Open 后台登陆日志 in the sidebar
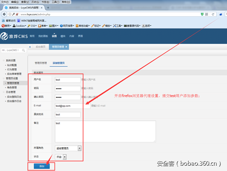The width and height of the screenshot is (227, 171). pyautogui.click(x=14, y=97)
